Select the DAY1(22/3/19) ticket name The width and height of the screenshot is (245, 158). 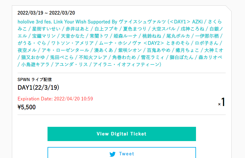pyautogui.click(x=38, y=88)
